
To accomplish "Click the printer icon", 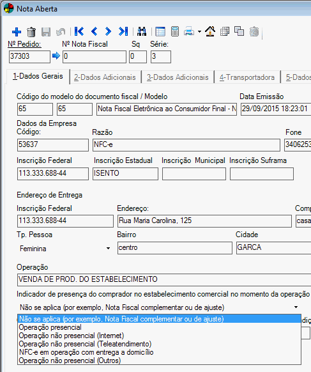I will [189, 31].
